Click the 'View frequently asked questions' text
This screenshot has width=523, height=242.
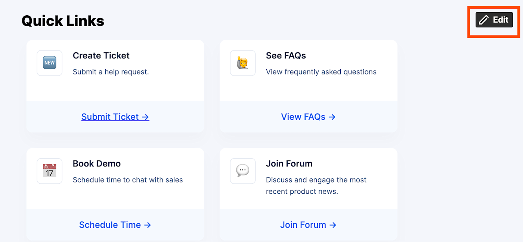[321, 72]
